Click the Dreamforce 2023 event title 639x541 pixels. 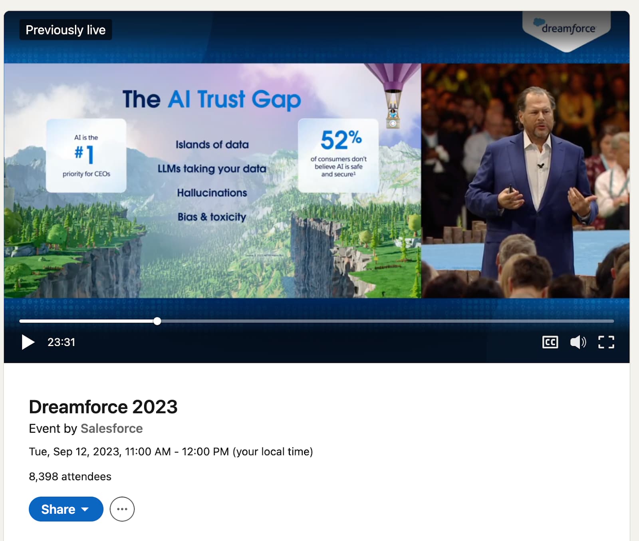pyautogui.click(x=103, y=407)
